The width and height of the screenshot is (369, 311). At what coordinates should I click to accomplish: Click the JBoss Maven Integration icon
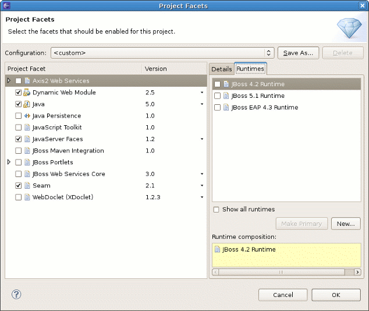(27, 151)
